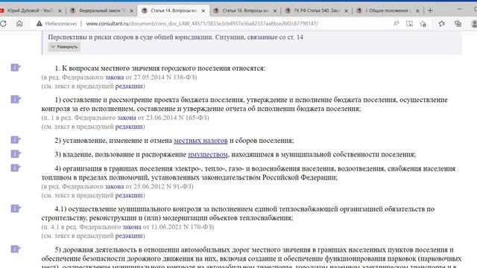Close the Статья 14 tab
This screenshot has width=477, height=268.
coord(203,10)
